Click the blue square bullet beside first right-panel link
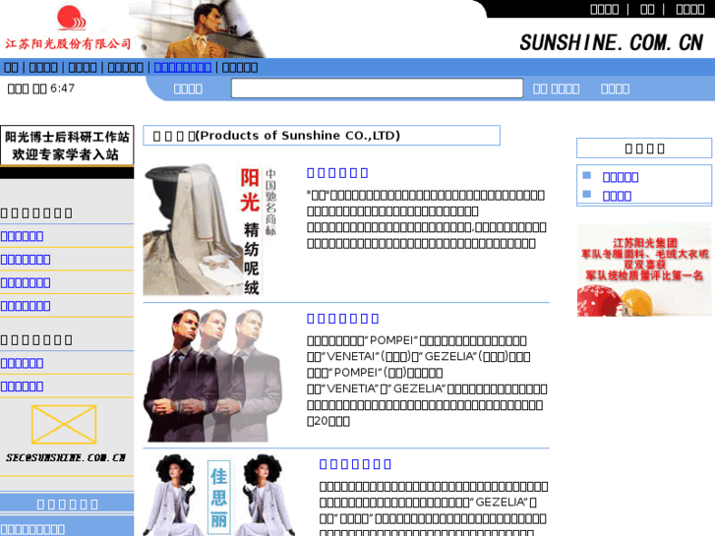Viewport: 715px width, 536px height. click(587, 175)
